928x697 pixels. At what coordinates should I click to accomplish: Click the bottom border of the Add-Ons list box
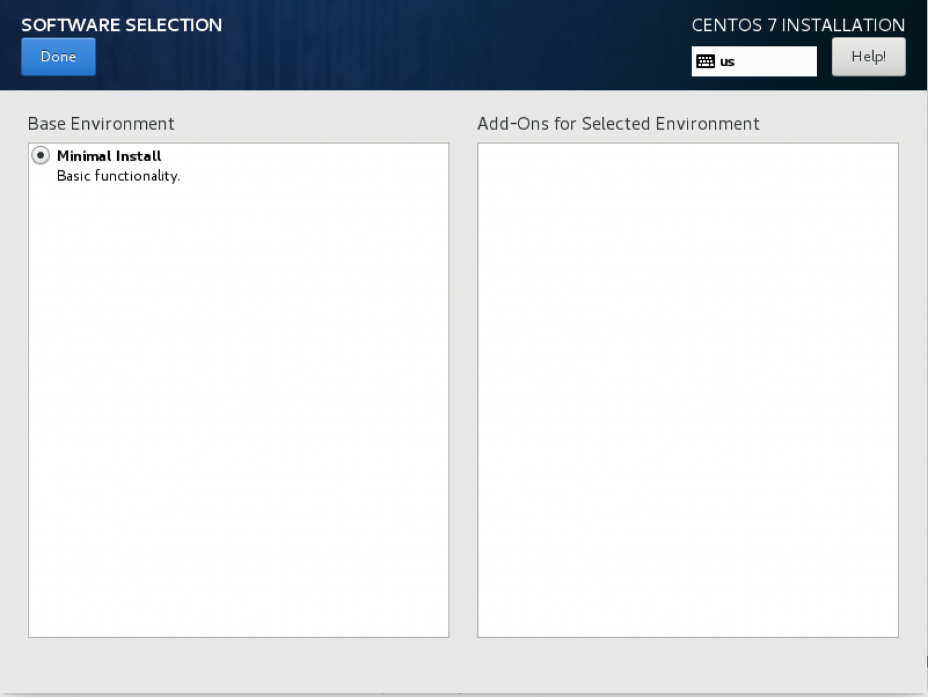click(x=688, y=637)
